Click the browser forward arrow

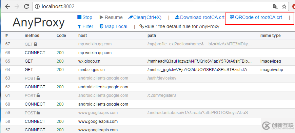[x=17, y=6]
